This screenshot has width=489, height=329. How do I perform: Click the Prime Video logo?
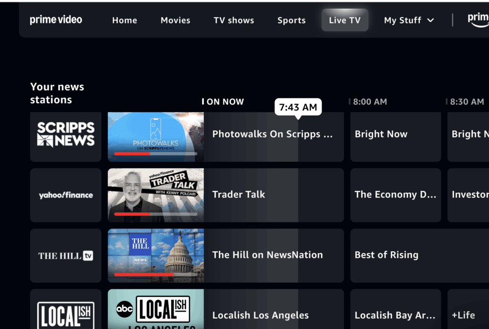point(56,20)
